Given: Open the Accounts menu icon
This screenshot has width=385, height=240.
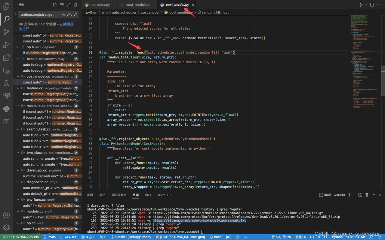Looking at the screenshot, I should tap(6, 215).
